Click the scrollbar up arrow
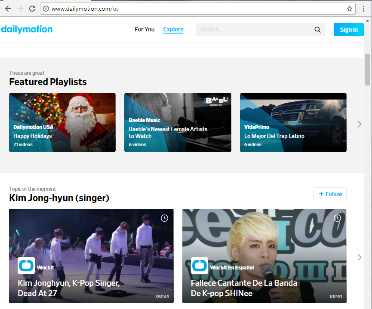 367,21
